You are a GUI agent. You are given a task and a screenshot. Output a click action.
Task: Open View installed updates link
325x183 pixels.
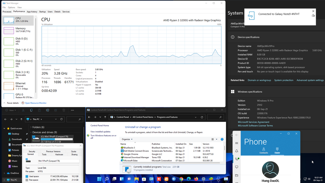click(x=101, y=132)
